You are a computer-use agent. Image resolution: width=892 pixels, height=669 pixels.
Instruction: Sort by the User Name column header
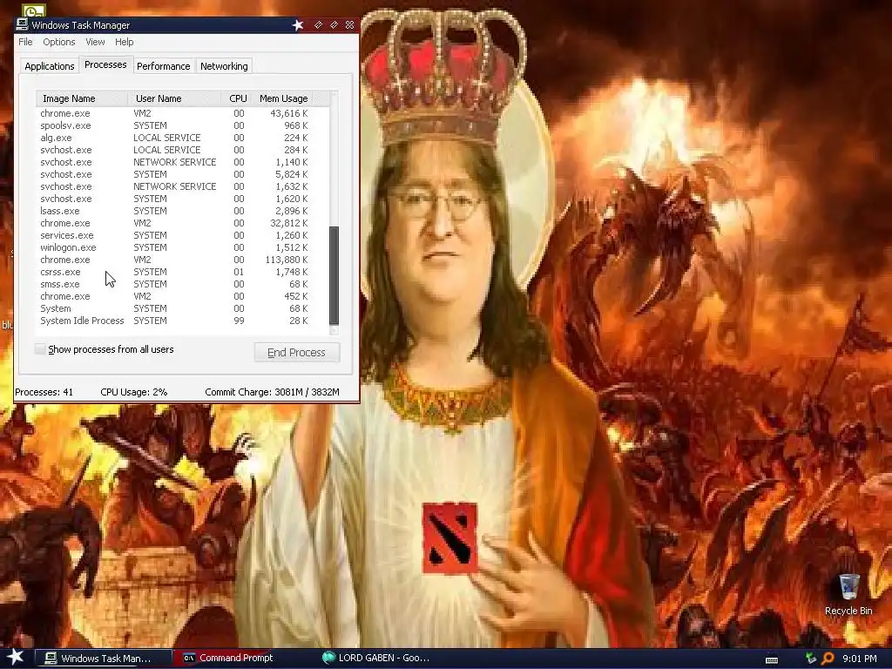pyautogui.click(x=174, y=98)
